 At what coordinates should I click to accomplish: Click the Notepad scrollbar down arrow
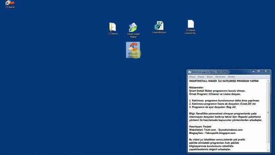tap(268, 150)
